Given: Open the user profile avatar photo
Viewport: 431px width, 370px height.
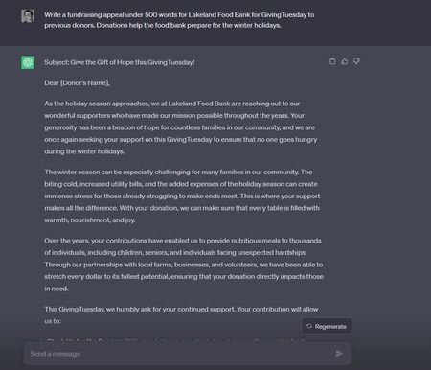Looking at the screenshot, I should coord(28,15).
